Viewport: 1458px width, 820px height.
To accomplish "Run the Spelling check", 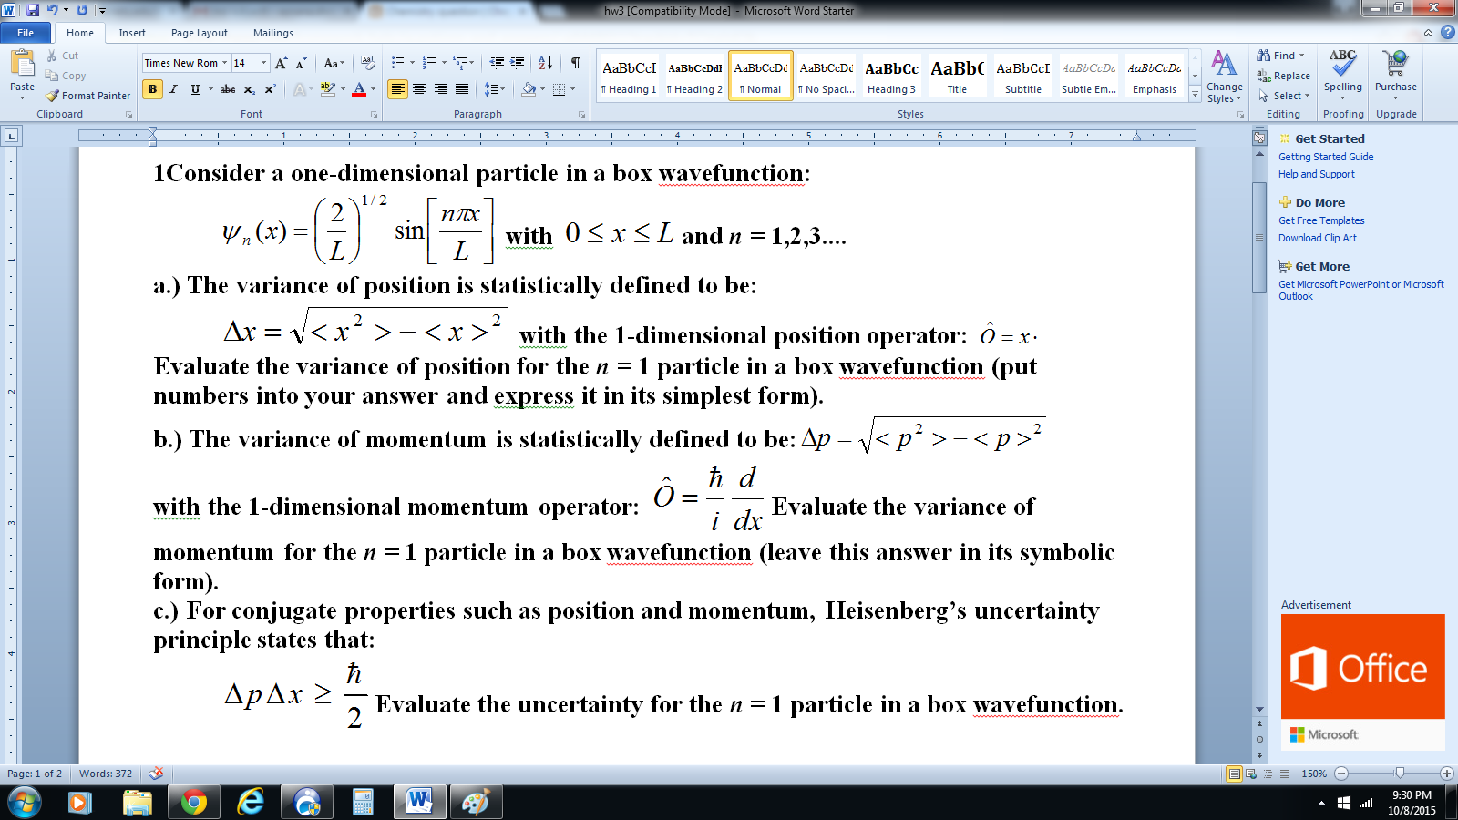I will (x=1342, y=73).
